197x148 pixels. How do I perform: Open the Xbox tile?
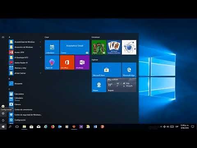(99, 47)
